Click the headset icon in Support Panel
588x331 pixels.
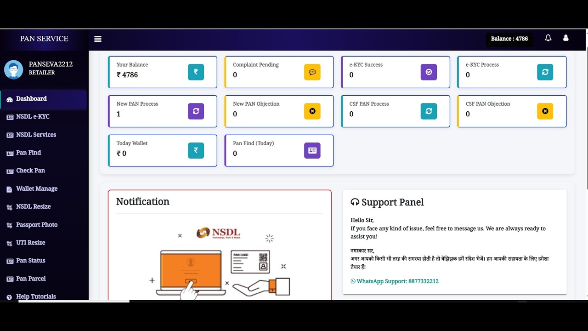355,202
